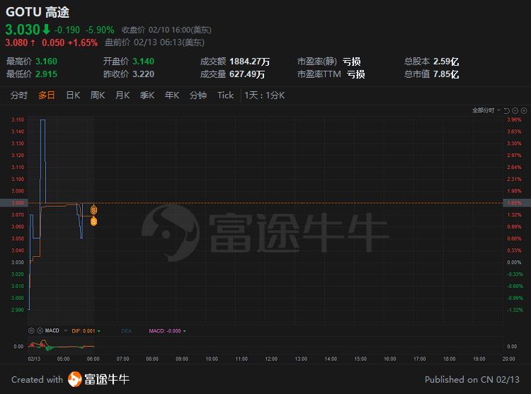The image size is (531, 394).
Task: Click the 20:00 time axis label
Action: 508,359
